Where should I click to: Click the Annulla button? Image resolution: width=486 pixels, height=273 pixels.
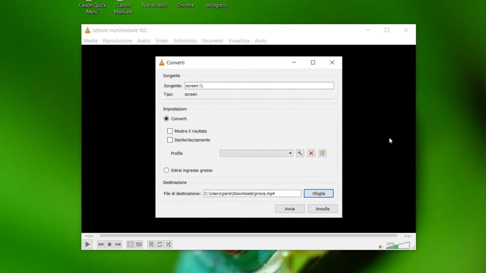coord(322,209)
